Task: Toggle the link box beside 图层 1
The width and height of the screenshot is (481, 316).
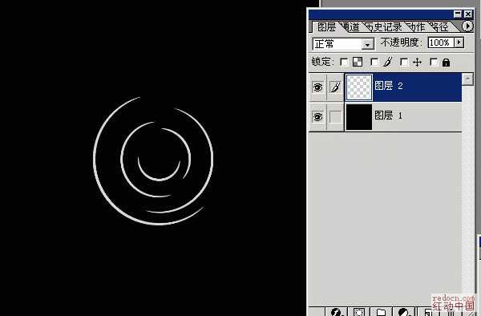Action: (x=335, y=117)
